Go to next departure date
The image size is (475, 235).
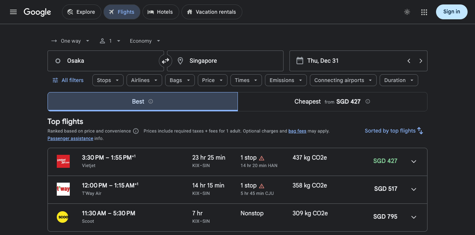tap(421, 61)
